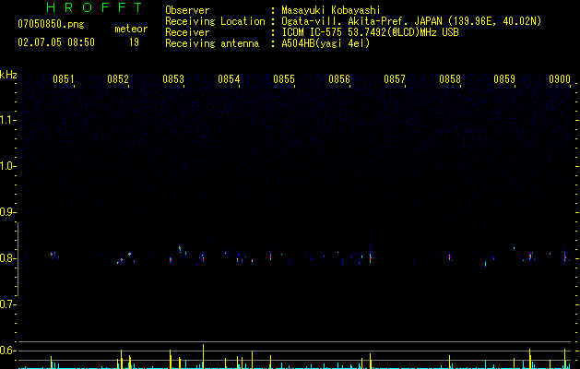Click the 0854 time marker
This screenshot has height=369, width=580.
(x=229, y=78)
